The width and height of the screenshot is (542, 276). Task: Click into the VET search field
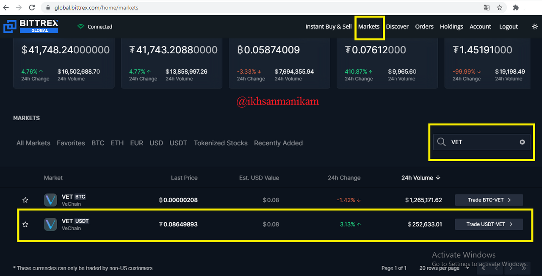coord(482,142)
